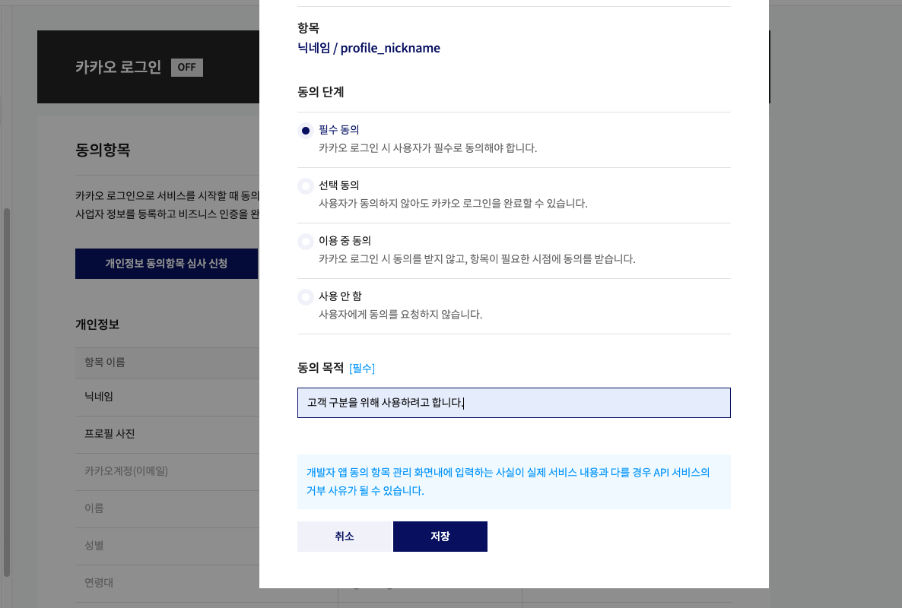This screenshot has height=608, width=902.
Task: Click the [필수] label next to 동의 목적
Action: (x=362, y=369)
